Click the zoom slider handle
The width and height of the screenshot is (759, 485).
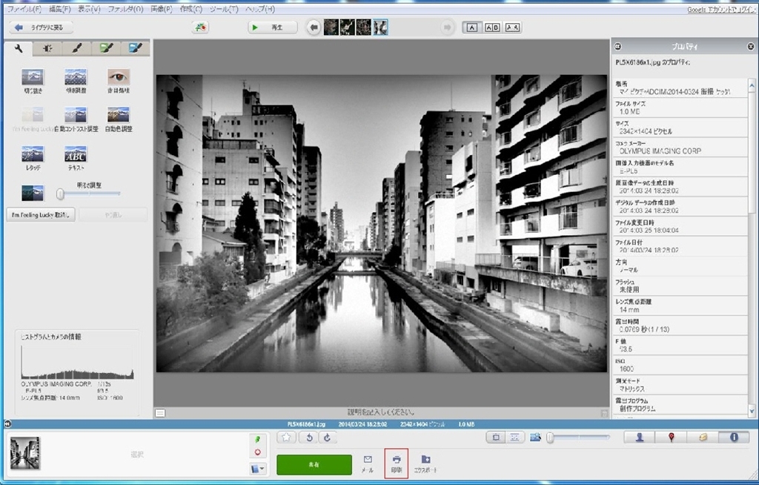[550, 438]
